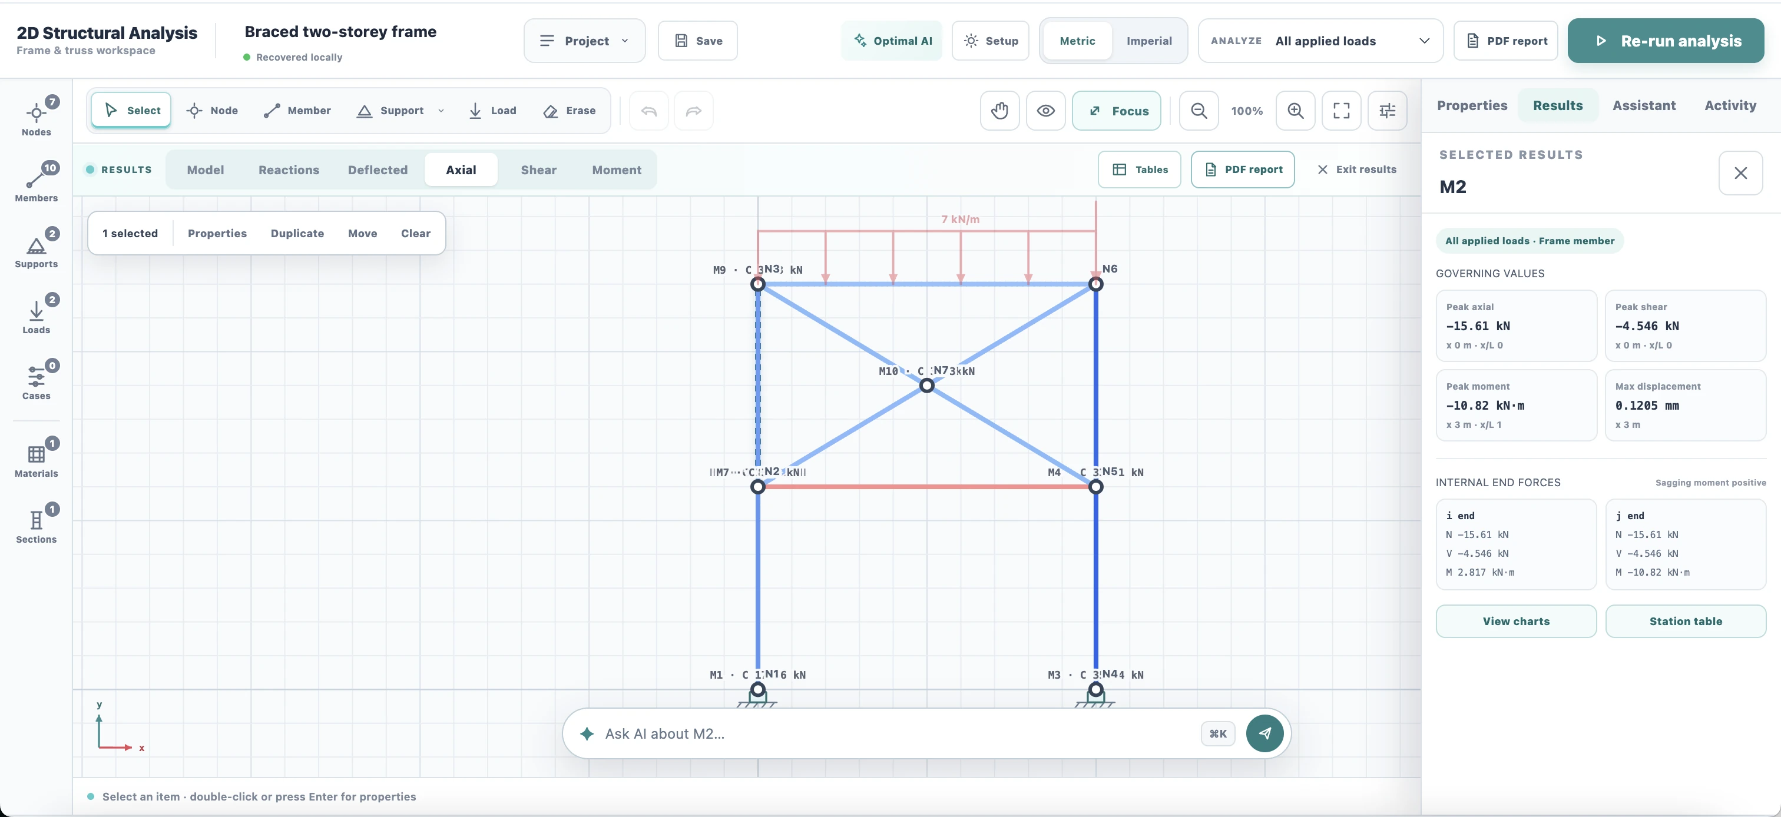Open the Project dropdown menu

tap(584, 41)
